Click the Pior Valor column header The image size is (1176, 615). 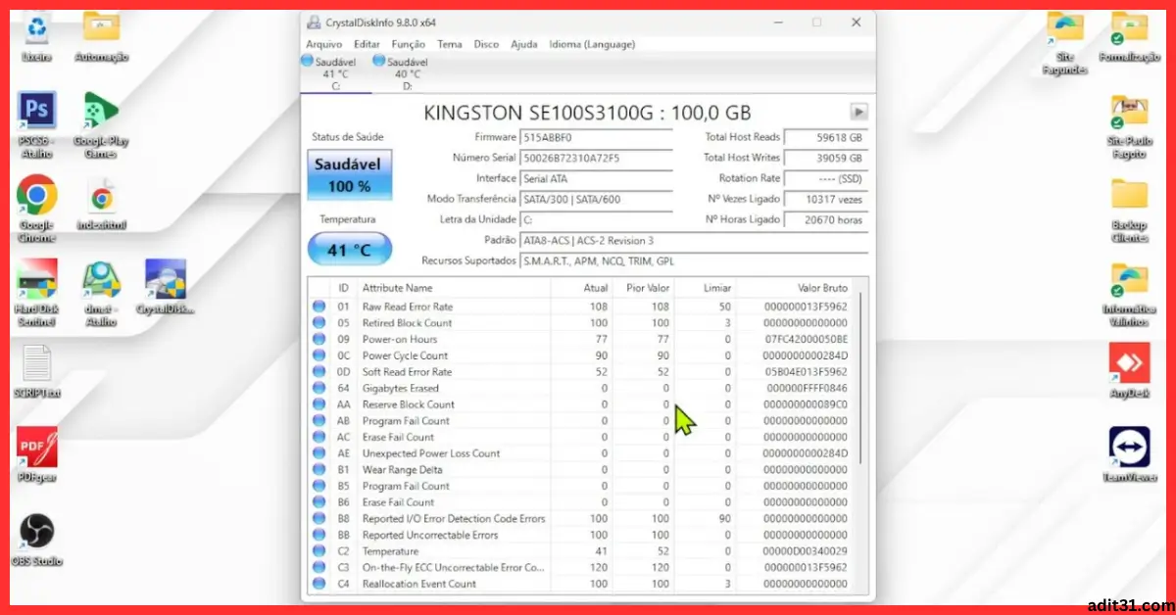[x=643, y=288]
